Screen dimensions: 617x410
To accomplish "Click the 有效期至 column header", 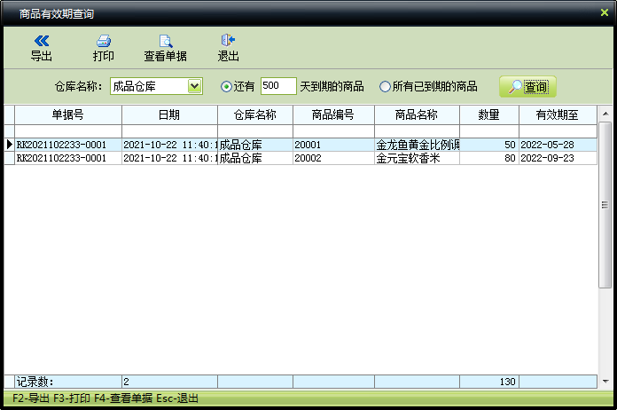I will (558, 115).
